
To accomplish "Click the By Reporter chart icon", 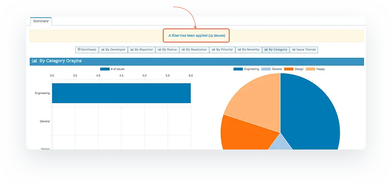I will tap(132, 50).
